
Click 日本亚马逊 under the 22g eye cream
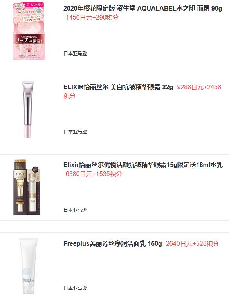point(75,131)
